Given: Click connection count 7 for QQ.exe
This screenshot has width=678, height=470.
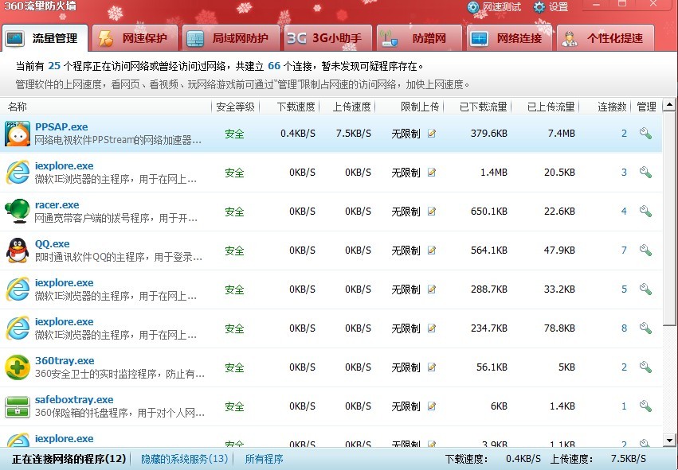Looking at the screenshot, I should (x=624, y=251).
